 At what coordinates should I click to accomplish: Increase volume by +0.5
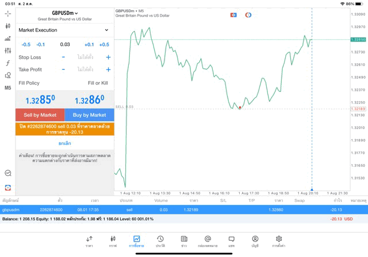104,45
